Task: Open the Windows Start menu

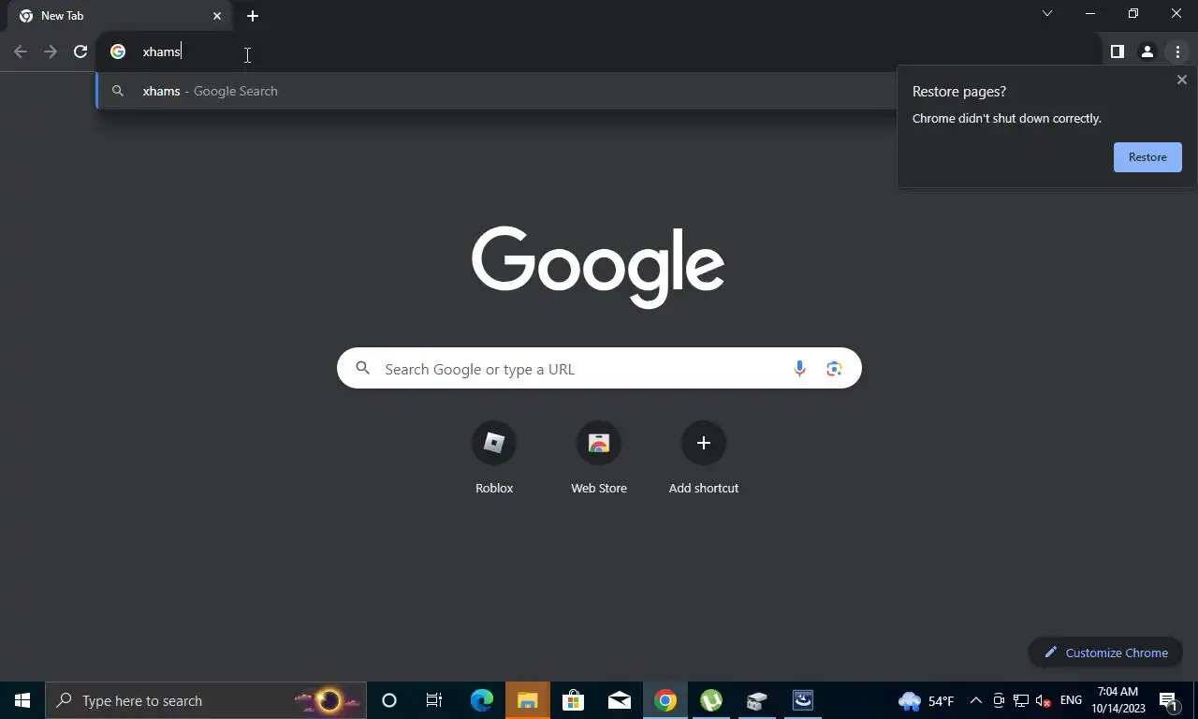Action: pyautogui.click(x=22, y=700)
